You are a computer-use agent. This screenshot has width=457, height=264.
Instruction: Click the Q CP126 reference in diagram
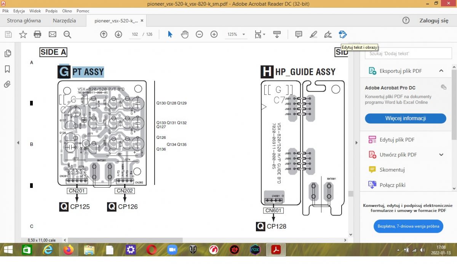pyautogui.click(x=123, y=207)
